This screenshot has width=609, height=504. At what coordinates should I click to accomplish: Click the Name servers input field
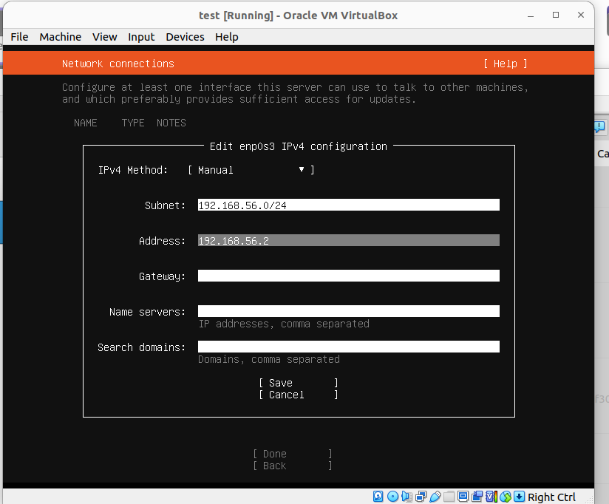(348, 311)
